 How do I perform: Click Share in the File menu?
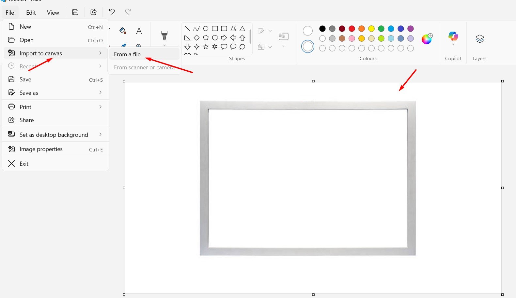55,120
